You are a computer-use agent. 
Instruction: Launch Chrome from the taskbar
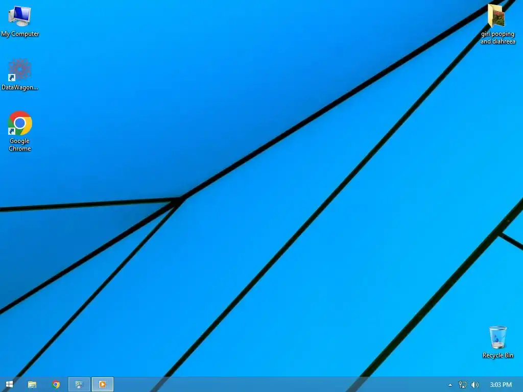(x=56, y=384)
